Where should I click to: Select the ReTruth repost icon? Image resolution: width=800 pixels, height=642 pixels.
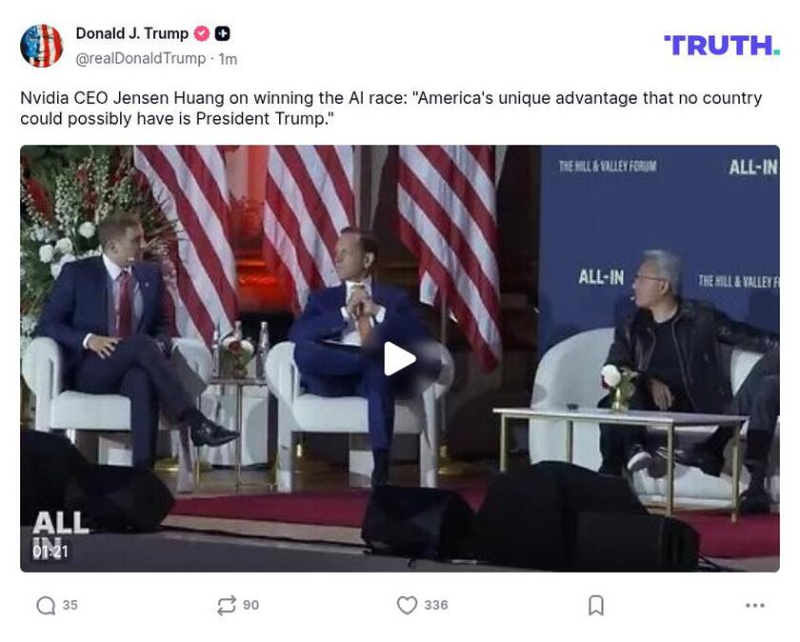pyautogui.click(x=227, y=604)
